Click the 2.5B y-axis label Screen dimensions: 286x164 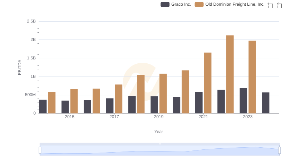point(31,21)
